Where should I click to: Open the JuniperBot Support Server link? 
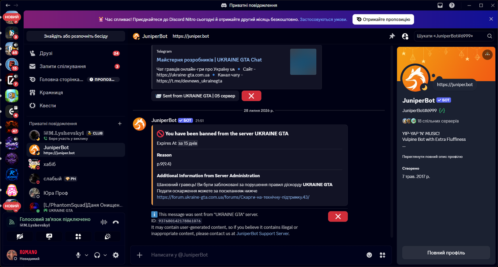pyautogui.click(x=262, y=234)
